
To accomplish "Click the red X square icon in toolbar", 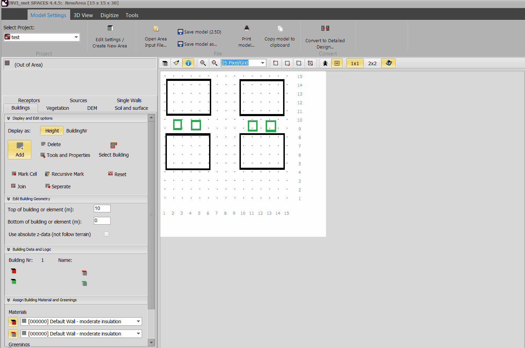I will click(x=310, y=63).
